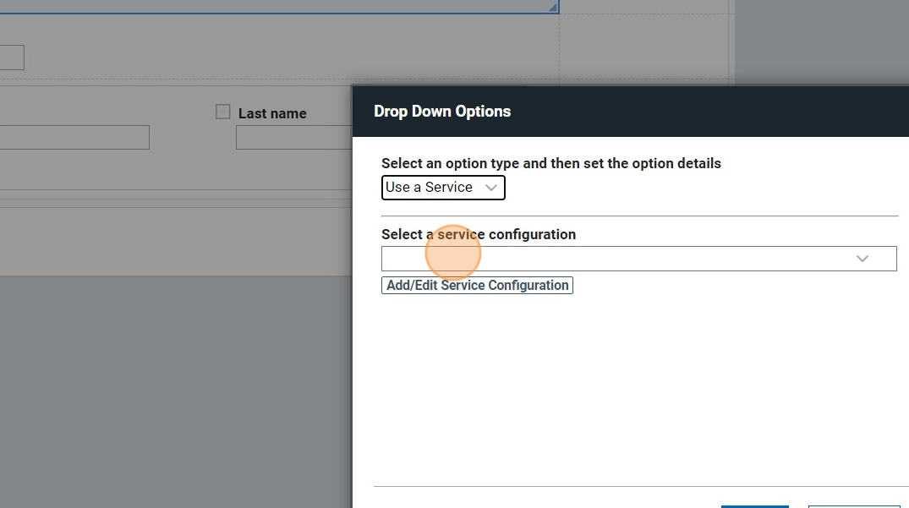Click the outlined secondary button at dialog bottom
This screenshot has height=508, width=909.
click(x=852, y=505)
